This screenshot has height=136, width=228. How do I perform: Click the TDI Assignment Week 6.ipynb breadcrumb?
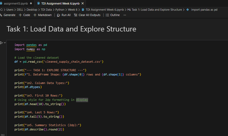105,10
